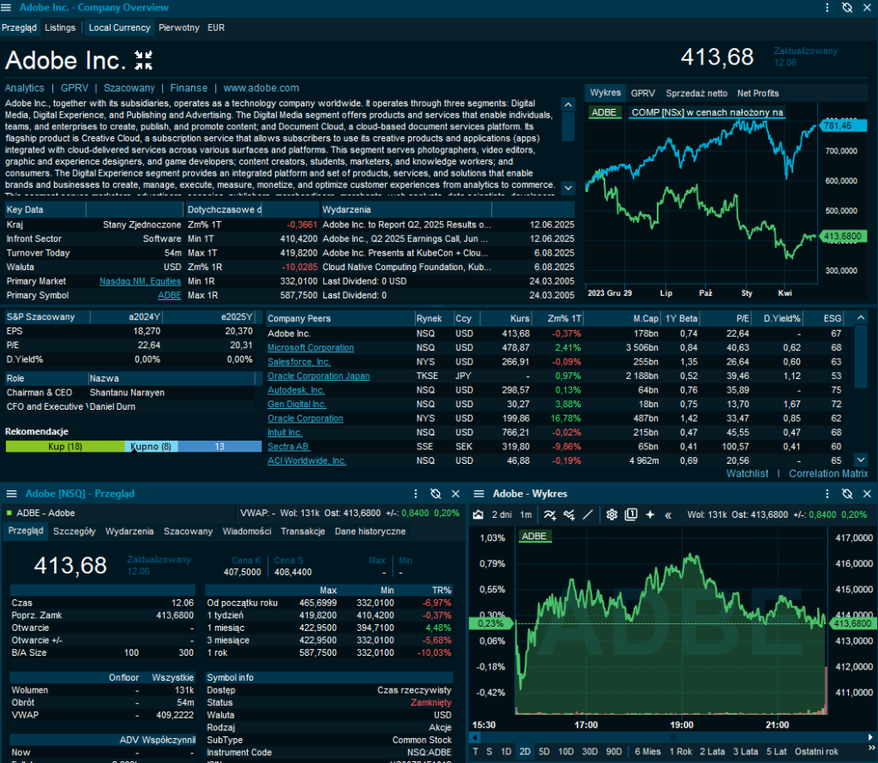Open the Company Overview hamburger menu

[6, 7]
